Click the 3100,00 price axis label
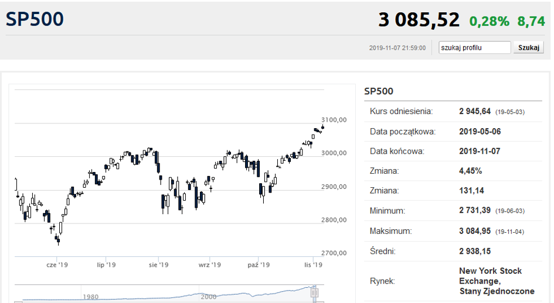Viewport: 554px width, 303px height. 334,120
